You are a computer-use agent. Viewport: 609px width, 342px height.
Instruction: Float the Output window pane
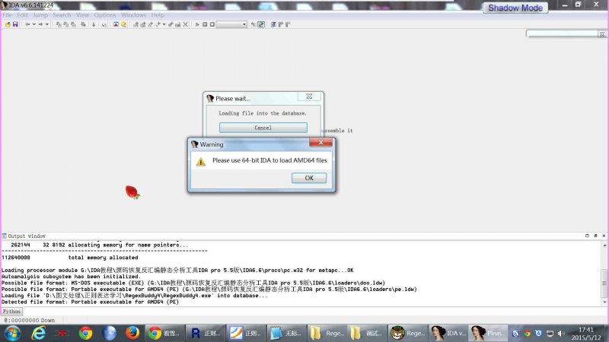pos(595,236)
